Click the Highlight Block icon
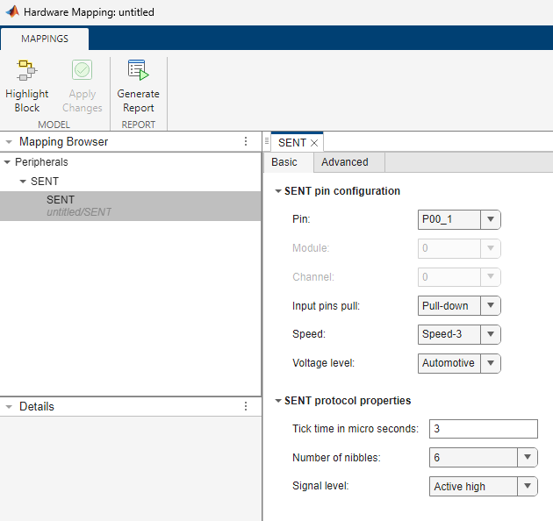The height and width of the screenshot is (521, 553). 26,71
